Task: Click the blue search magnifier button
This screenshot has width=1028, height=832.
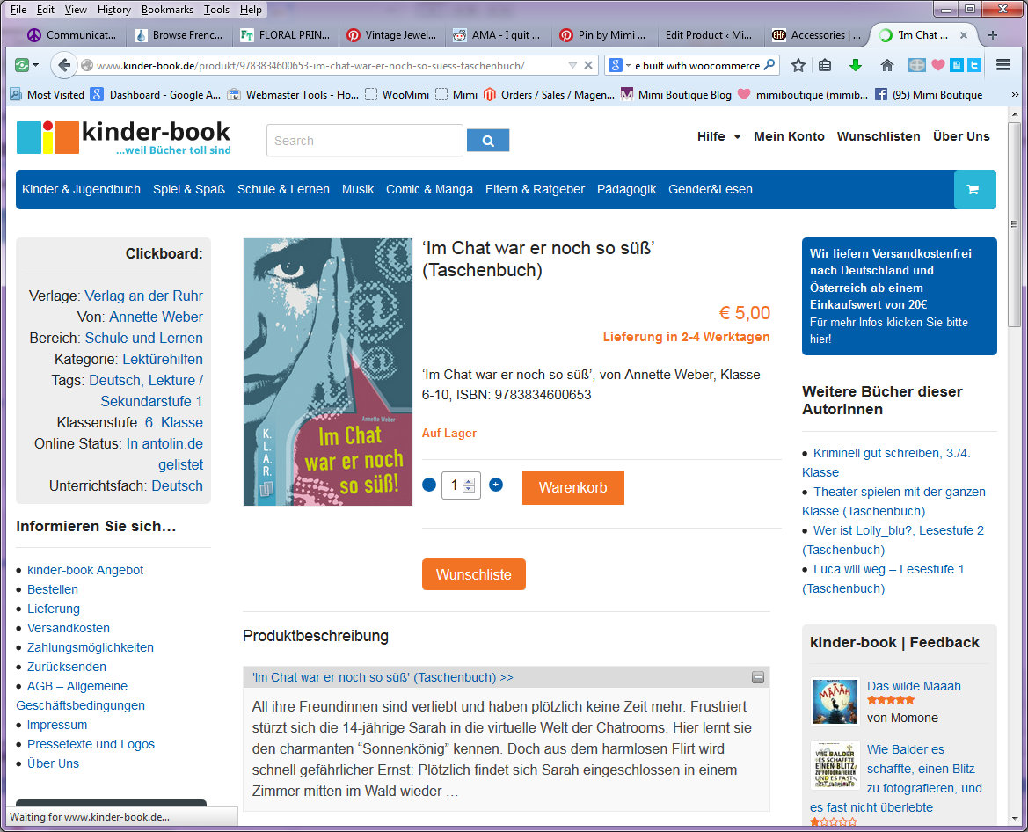Action: click(x=488, y=141)
